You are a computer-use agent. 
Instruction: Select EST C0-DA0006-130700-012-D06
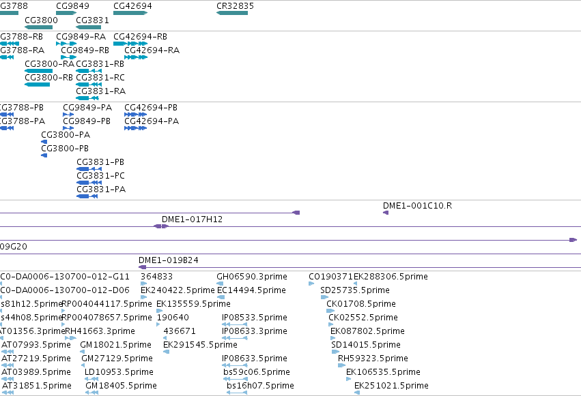65,290
